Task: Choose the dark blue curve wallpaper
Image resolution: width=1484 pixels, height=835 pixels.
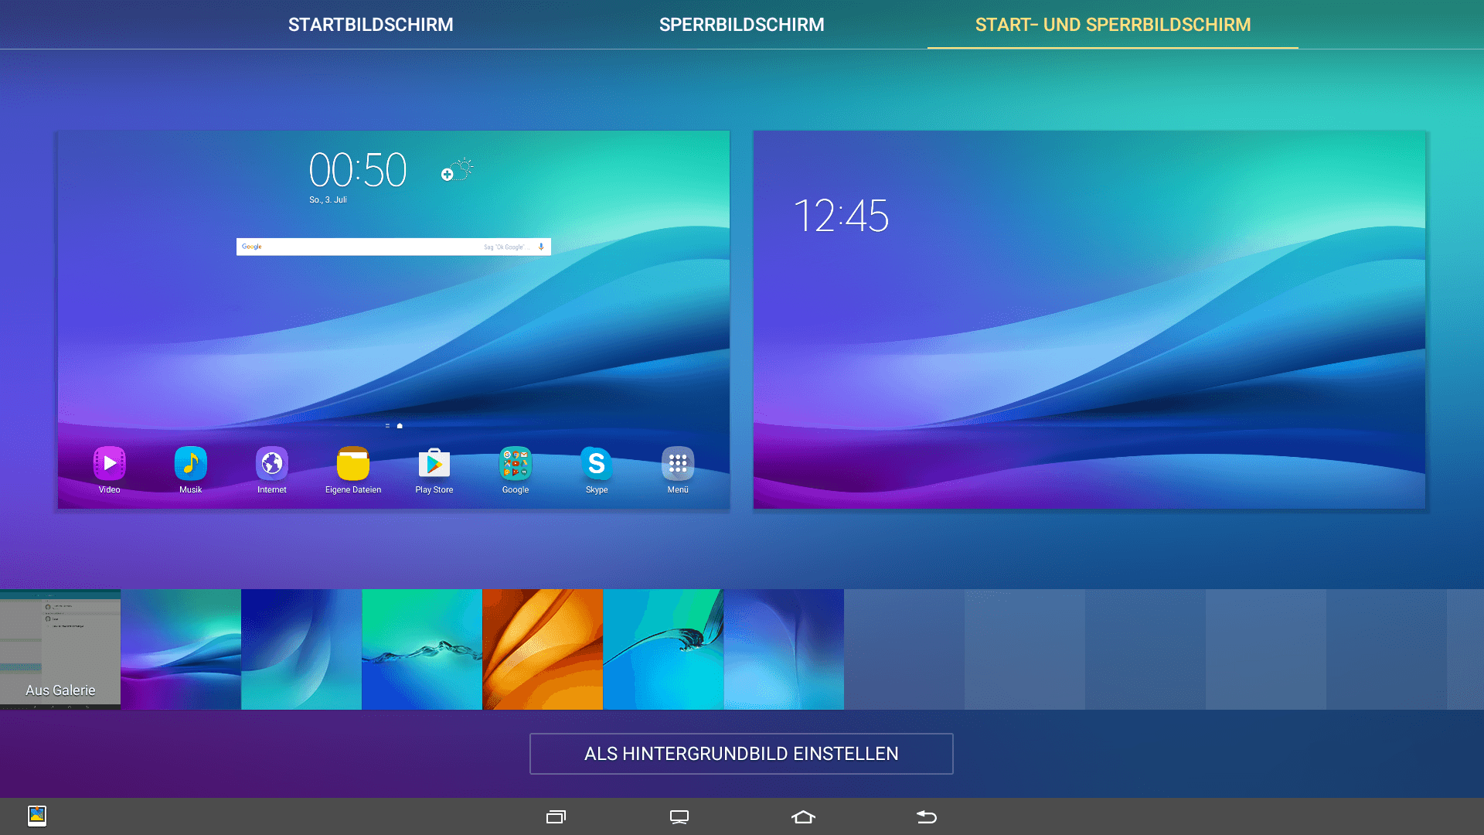Action: (x=301, y=649)
